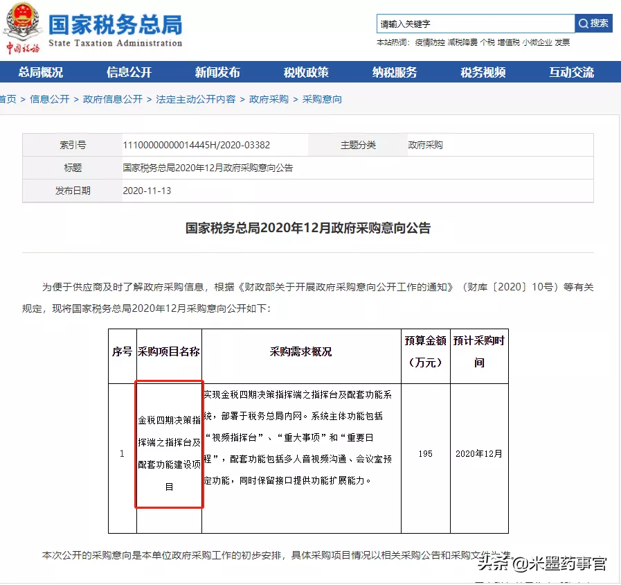Image resolution: width=621 pixels, height=585 pixels.
Task: Open the 税务视频 nav menu
Action: [483, 72]
